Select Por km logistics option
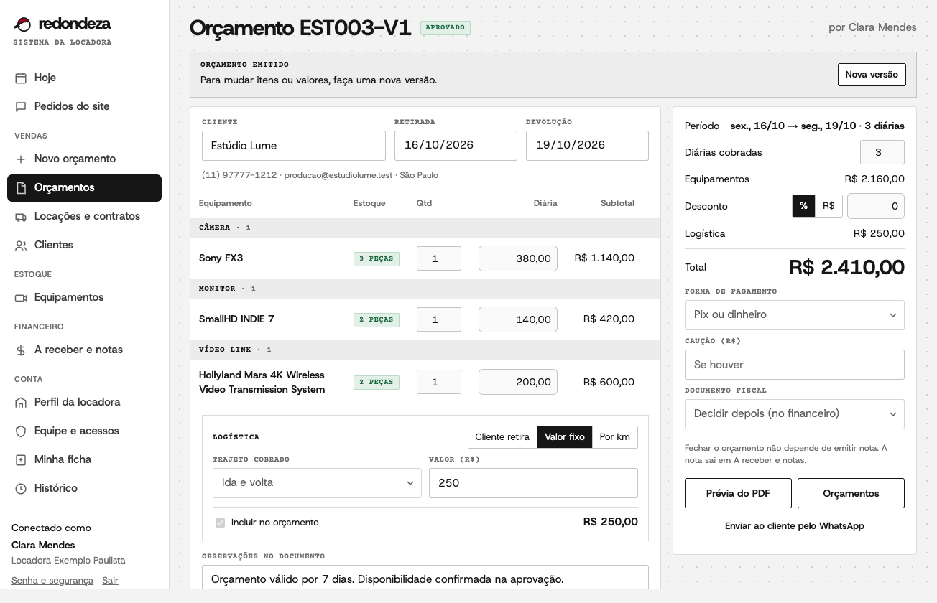Screen dimensions: 937x603 pos(615,437)
